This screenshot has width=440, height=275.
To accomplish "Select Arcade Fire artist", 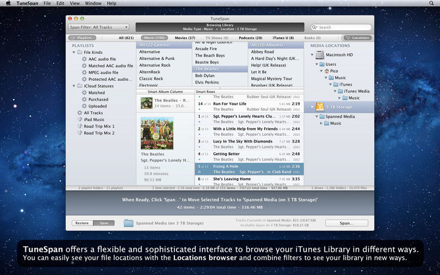I will (219, 48).
